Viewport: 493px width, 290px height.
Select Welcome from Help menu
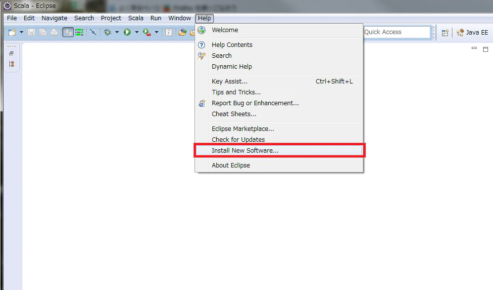(279, 30)
